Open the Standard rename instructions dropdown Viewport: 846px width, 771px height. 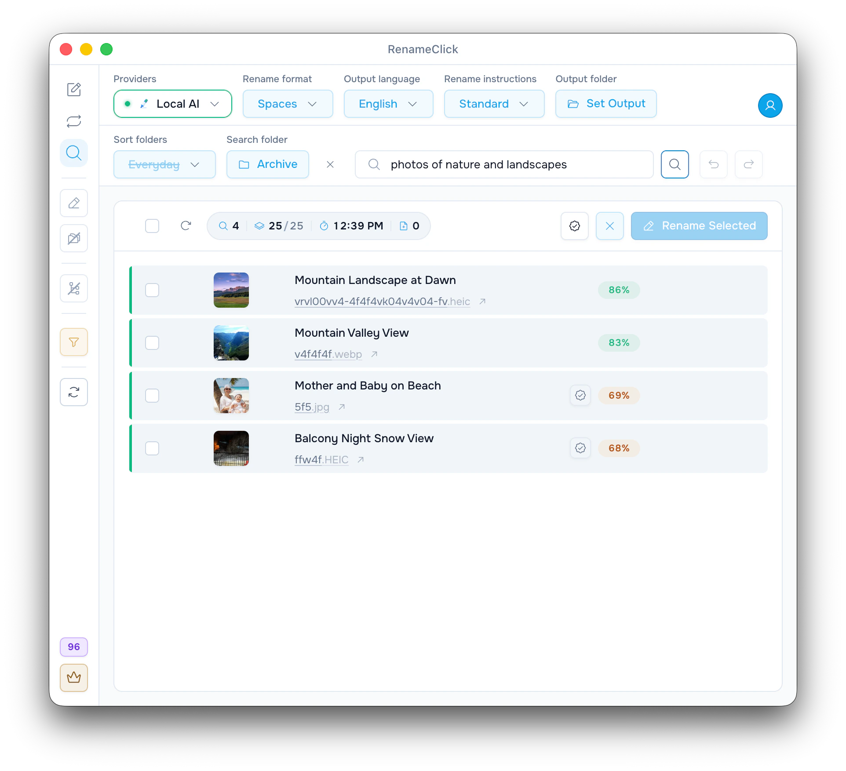494,104
